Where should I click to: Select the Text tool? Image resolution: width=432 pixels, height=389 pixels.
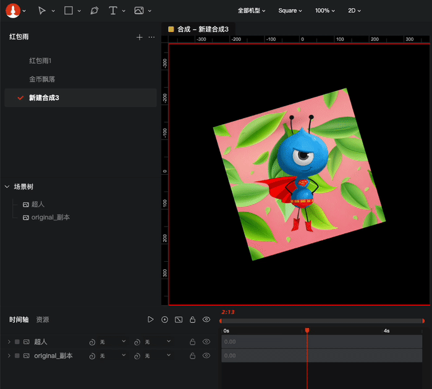112,10
